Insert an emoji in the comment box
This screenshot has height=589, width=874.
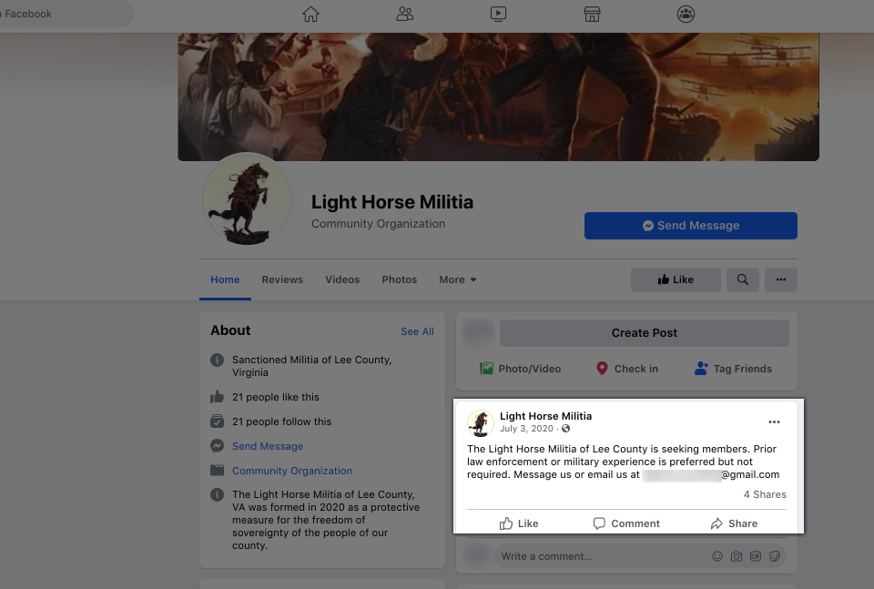coord(717,555)
